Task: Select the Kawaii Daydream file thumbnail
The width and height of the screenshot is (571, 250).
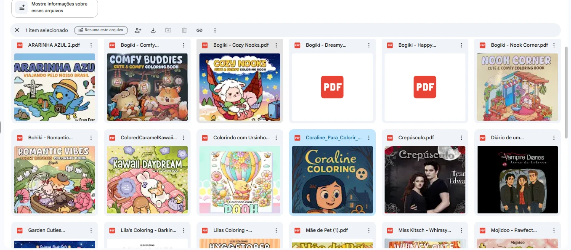Action: (147, 180)
